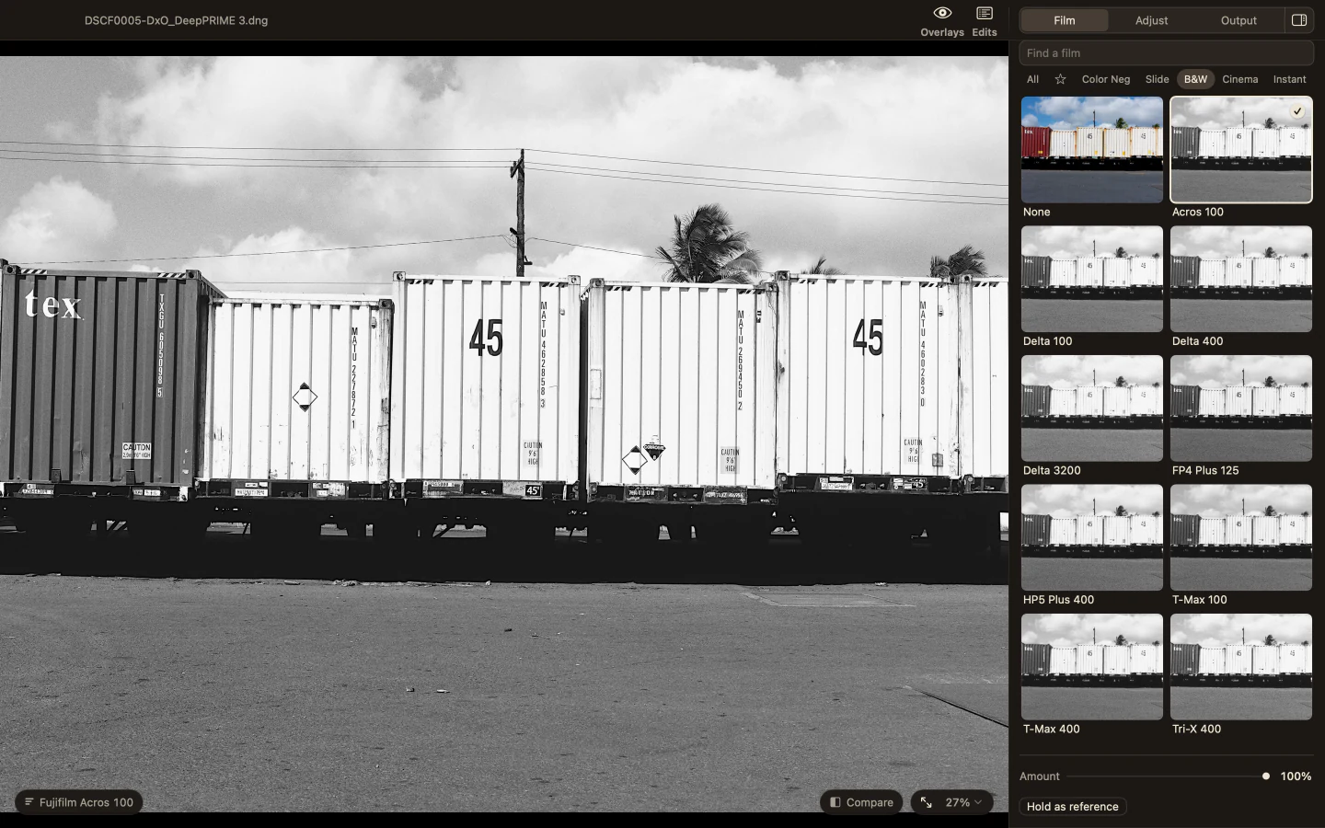
Task: Choose the T-Max 100 film thumbnail
Action: point(1241,537)
